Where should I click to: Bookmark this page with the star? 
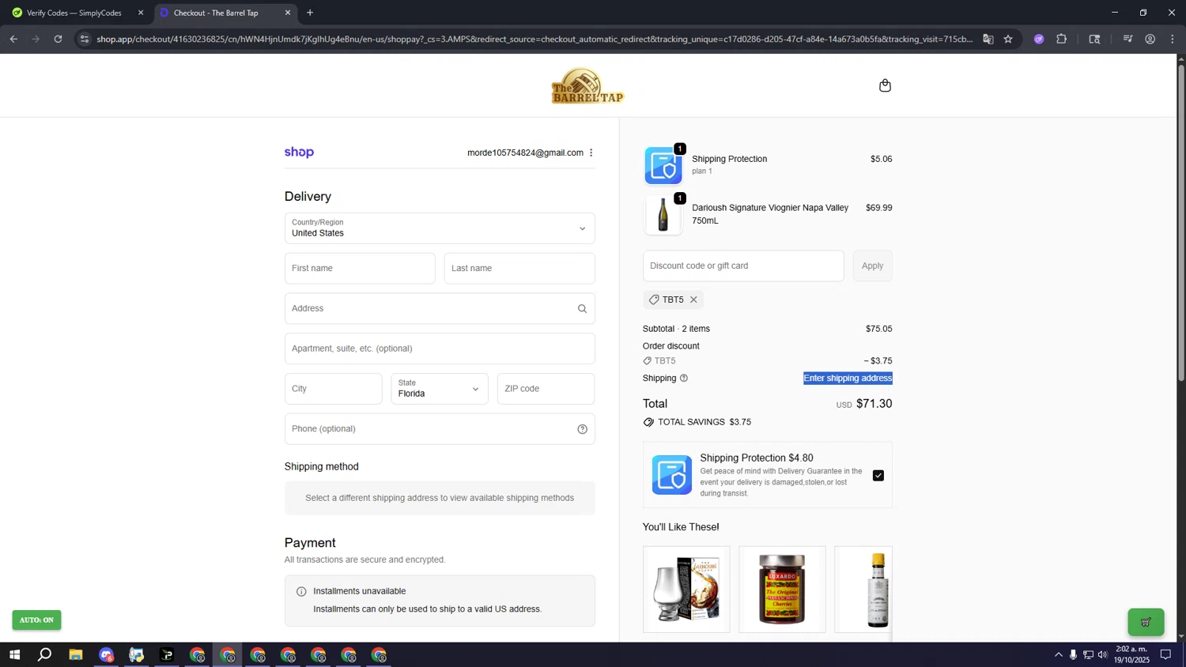tap(1008, 39)
